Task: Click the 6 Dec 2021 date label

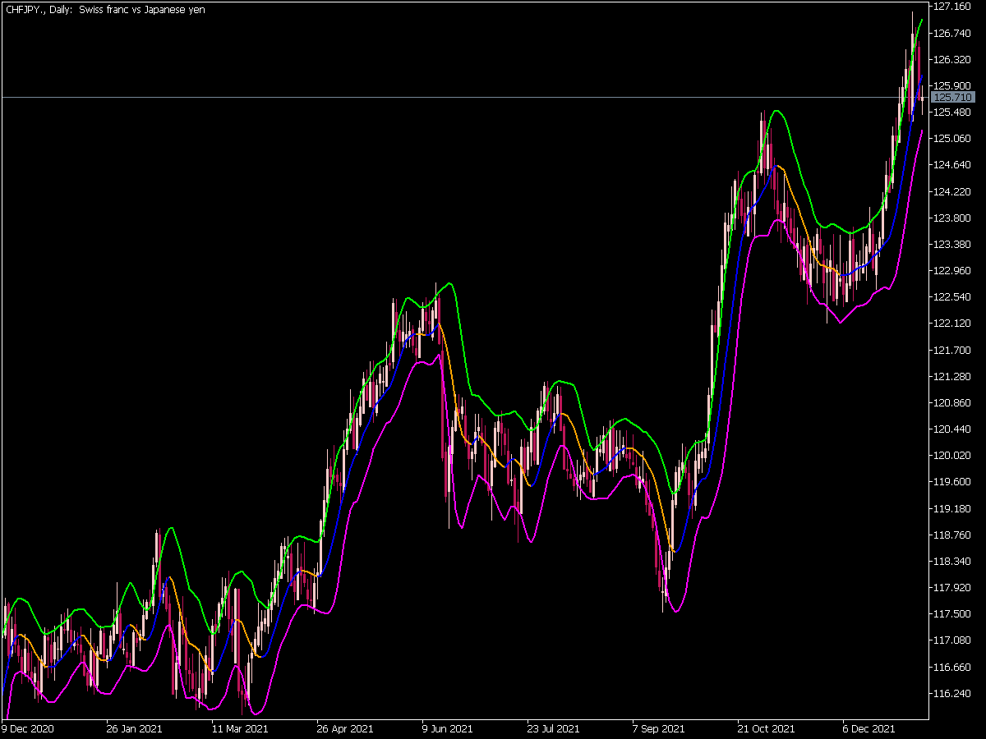Action: point(869,728)
